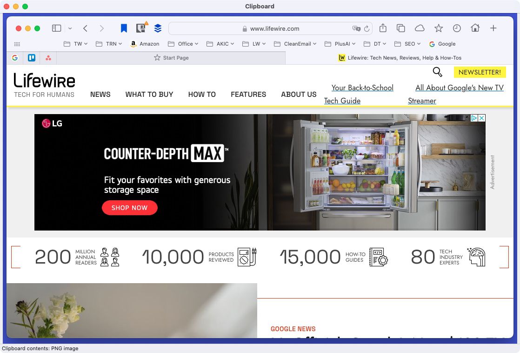Open the SEO bookmarks folder dropdown
Image resolution: width=520 pixels, height=353 pixels.
coord(407,44)
